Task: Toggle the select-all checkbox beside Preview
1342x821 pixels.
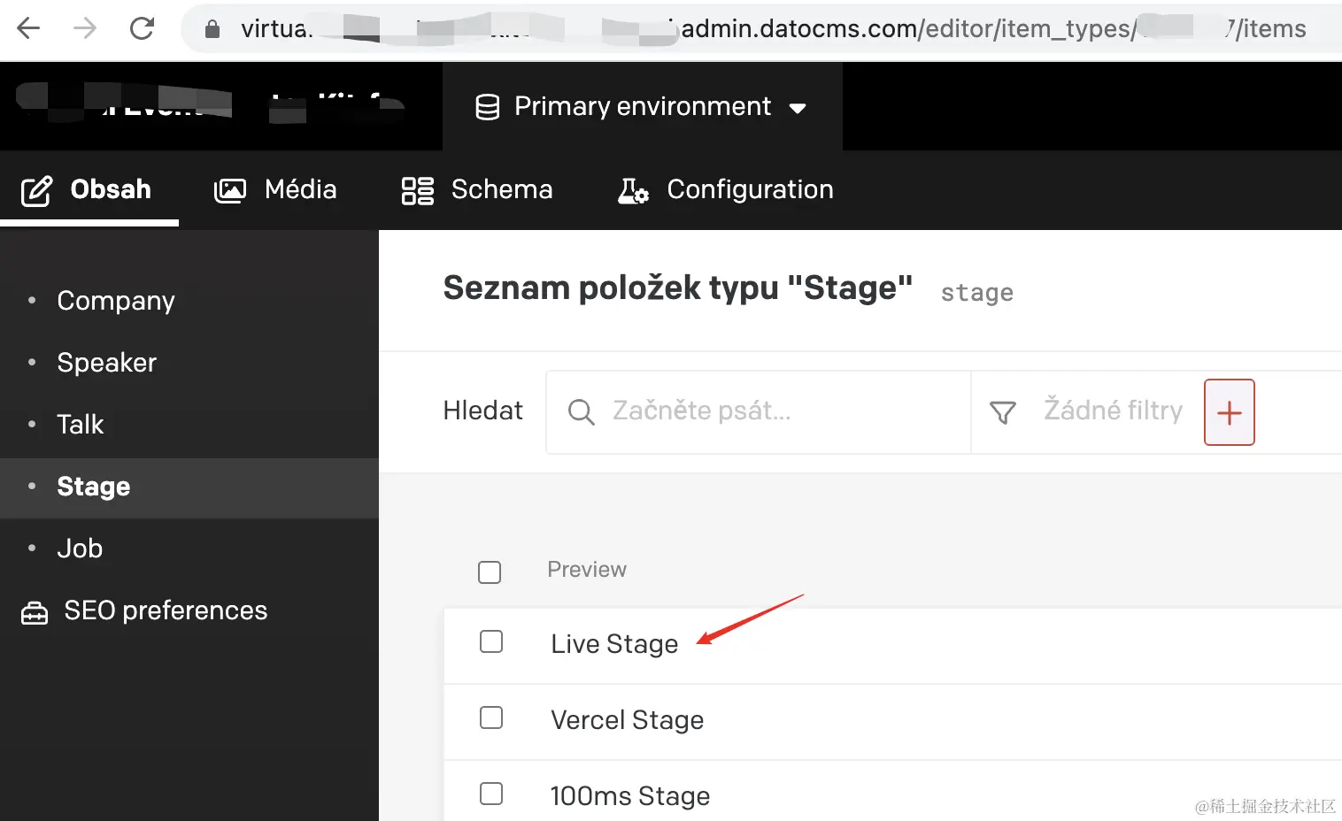Action: 490,572
